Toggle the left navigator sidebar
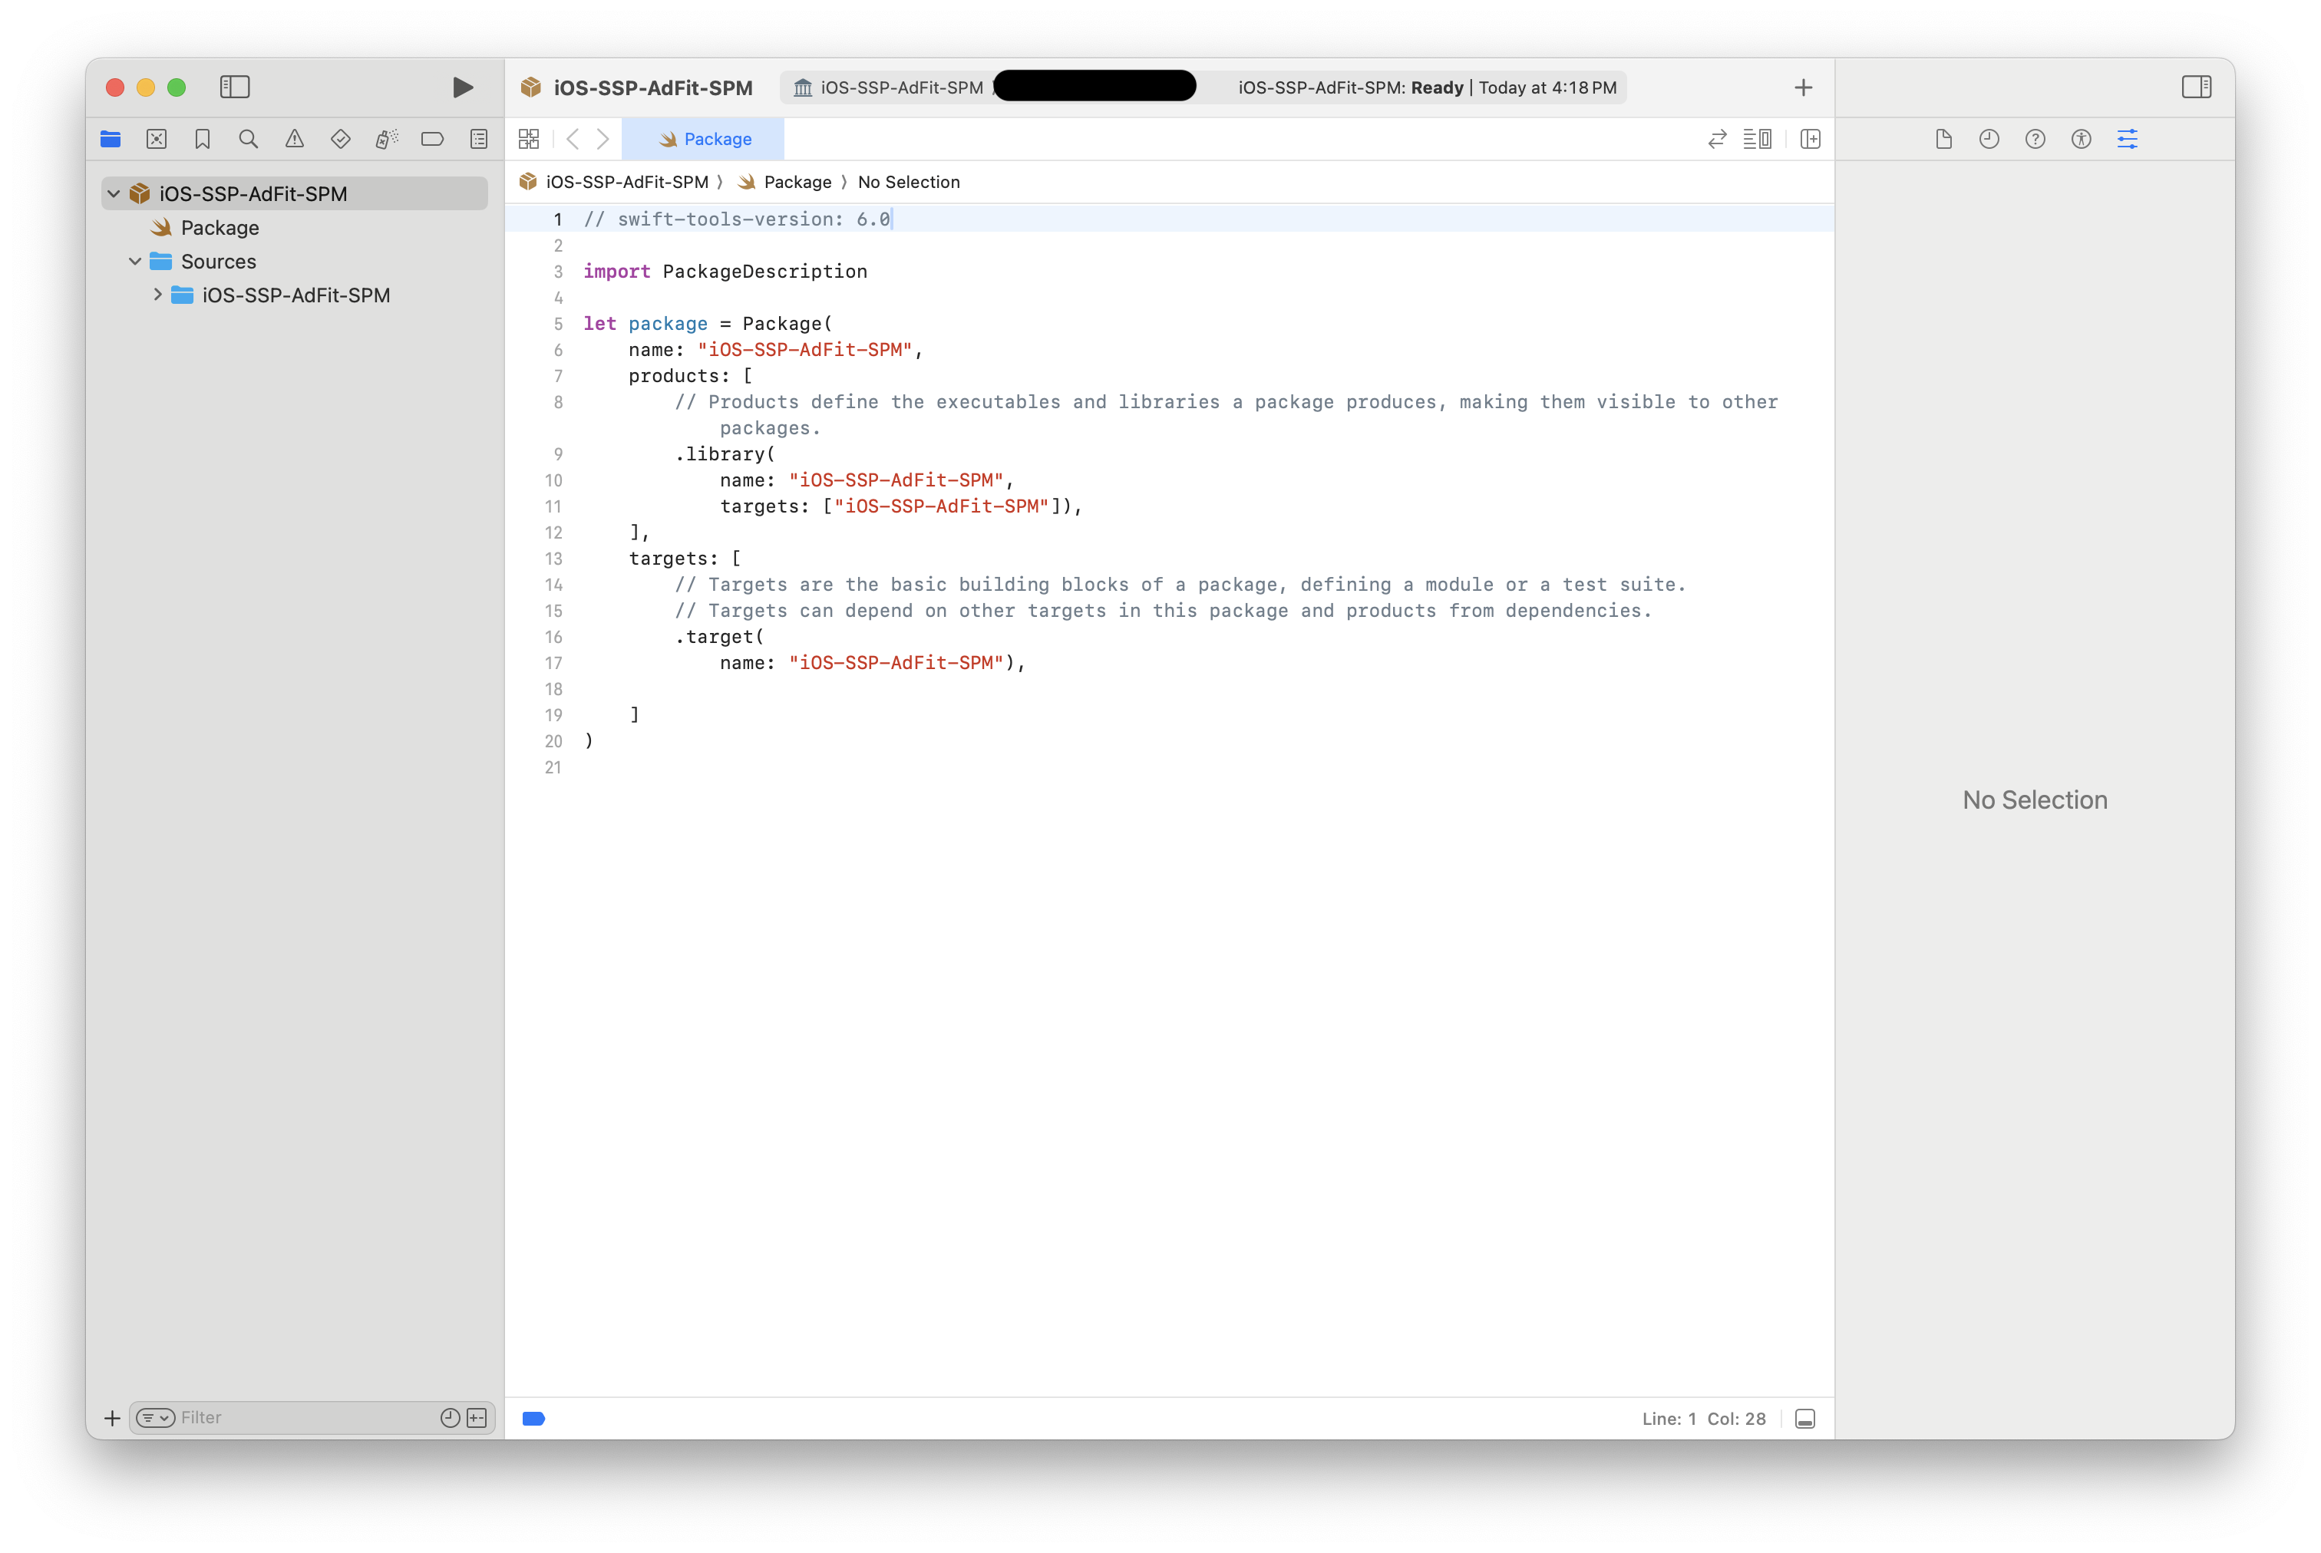The height and width of the screenshot is (1553, 2321). 235,87
